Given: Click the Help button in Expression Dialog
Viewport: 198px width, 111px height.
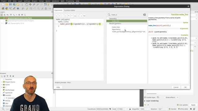Looking at the screenshot, I should [58, 87].
